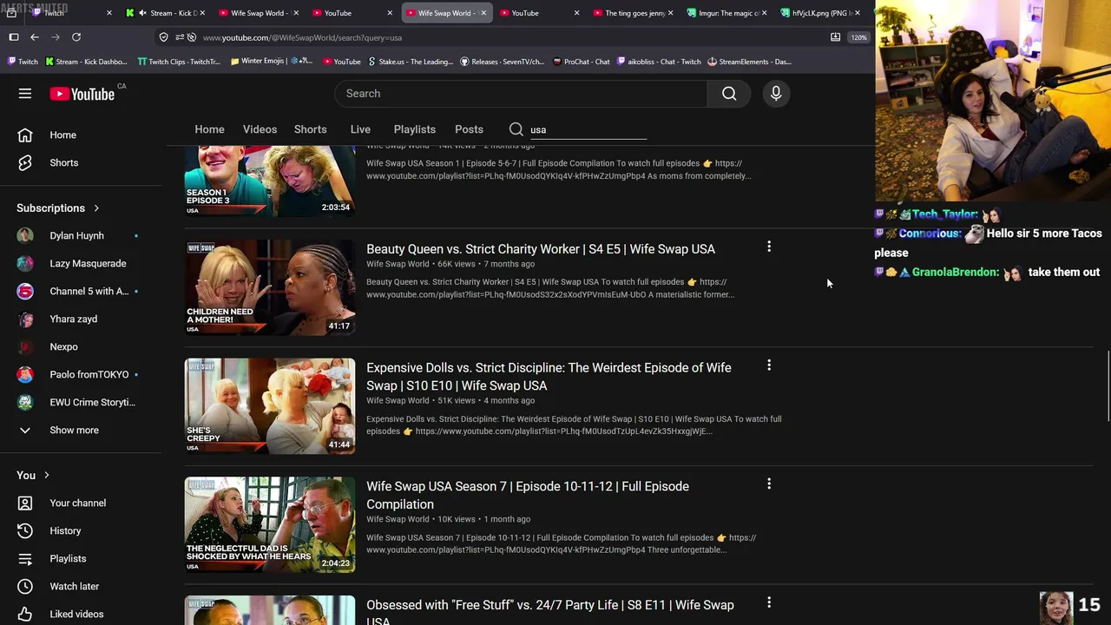Switch to the channel Live tab
Viewport: 1111px width, 625px height.
(360, 129)
